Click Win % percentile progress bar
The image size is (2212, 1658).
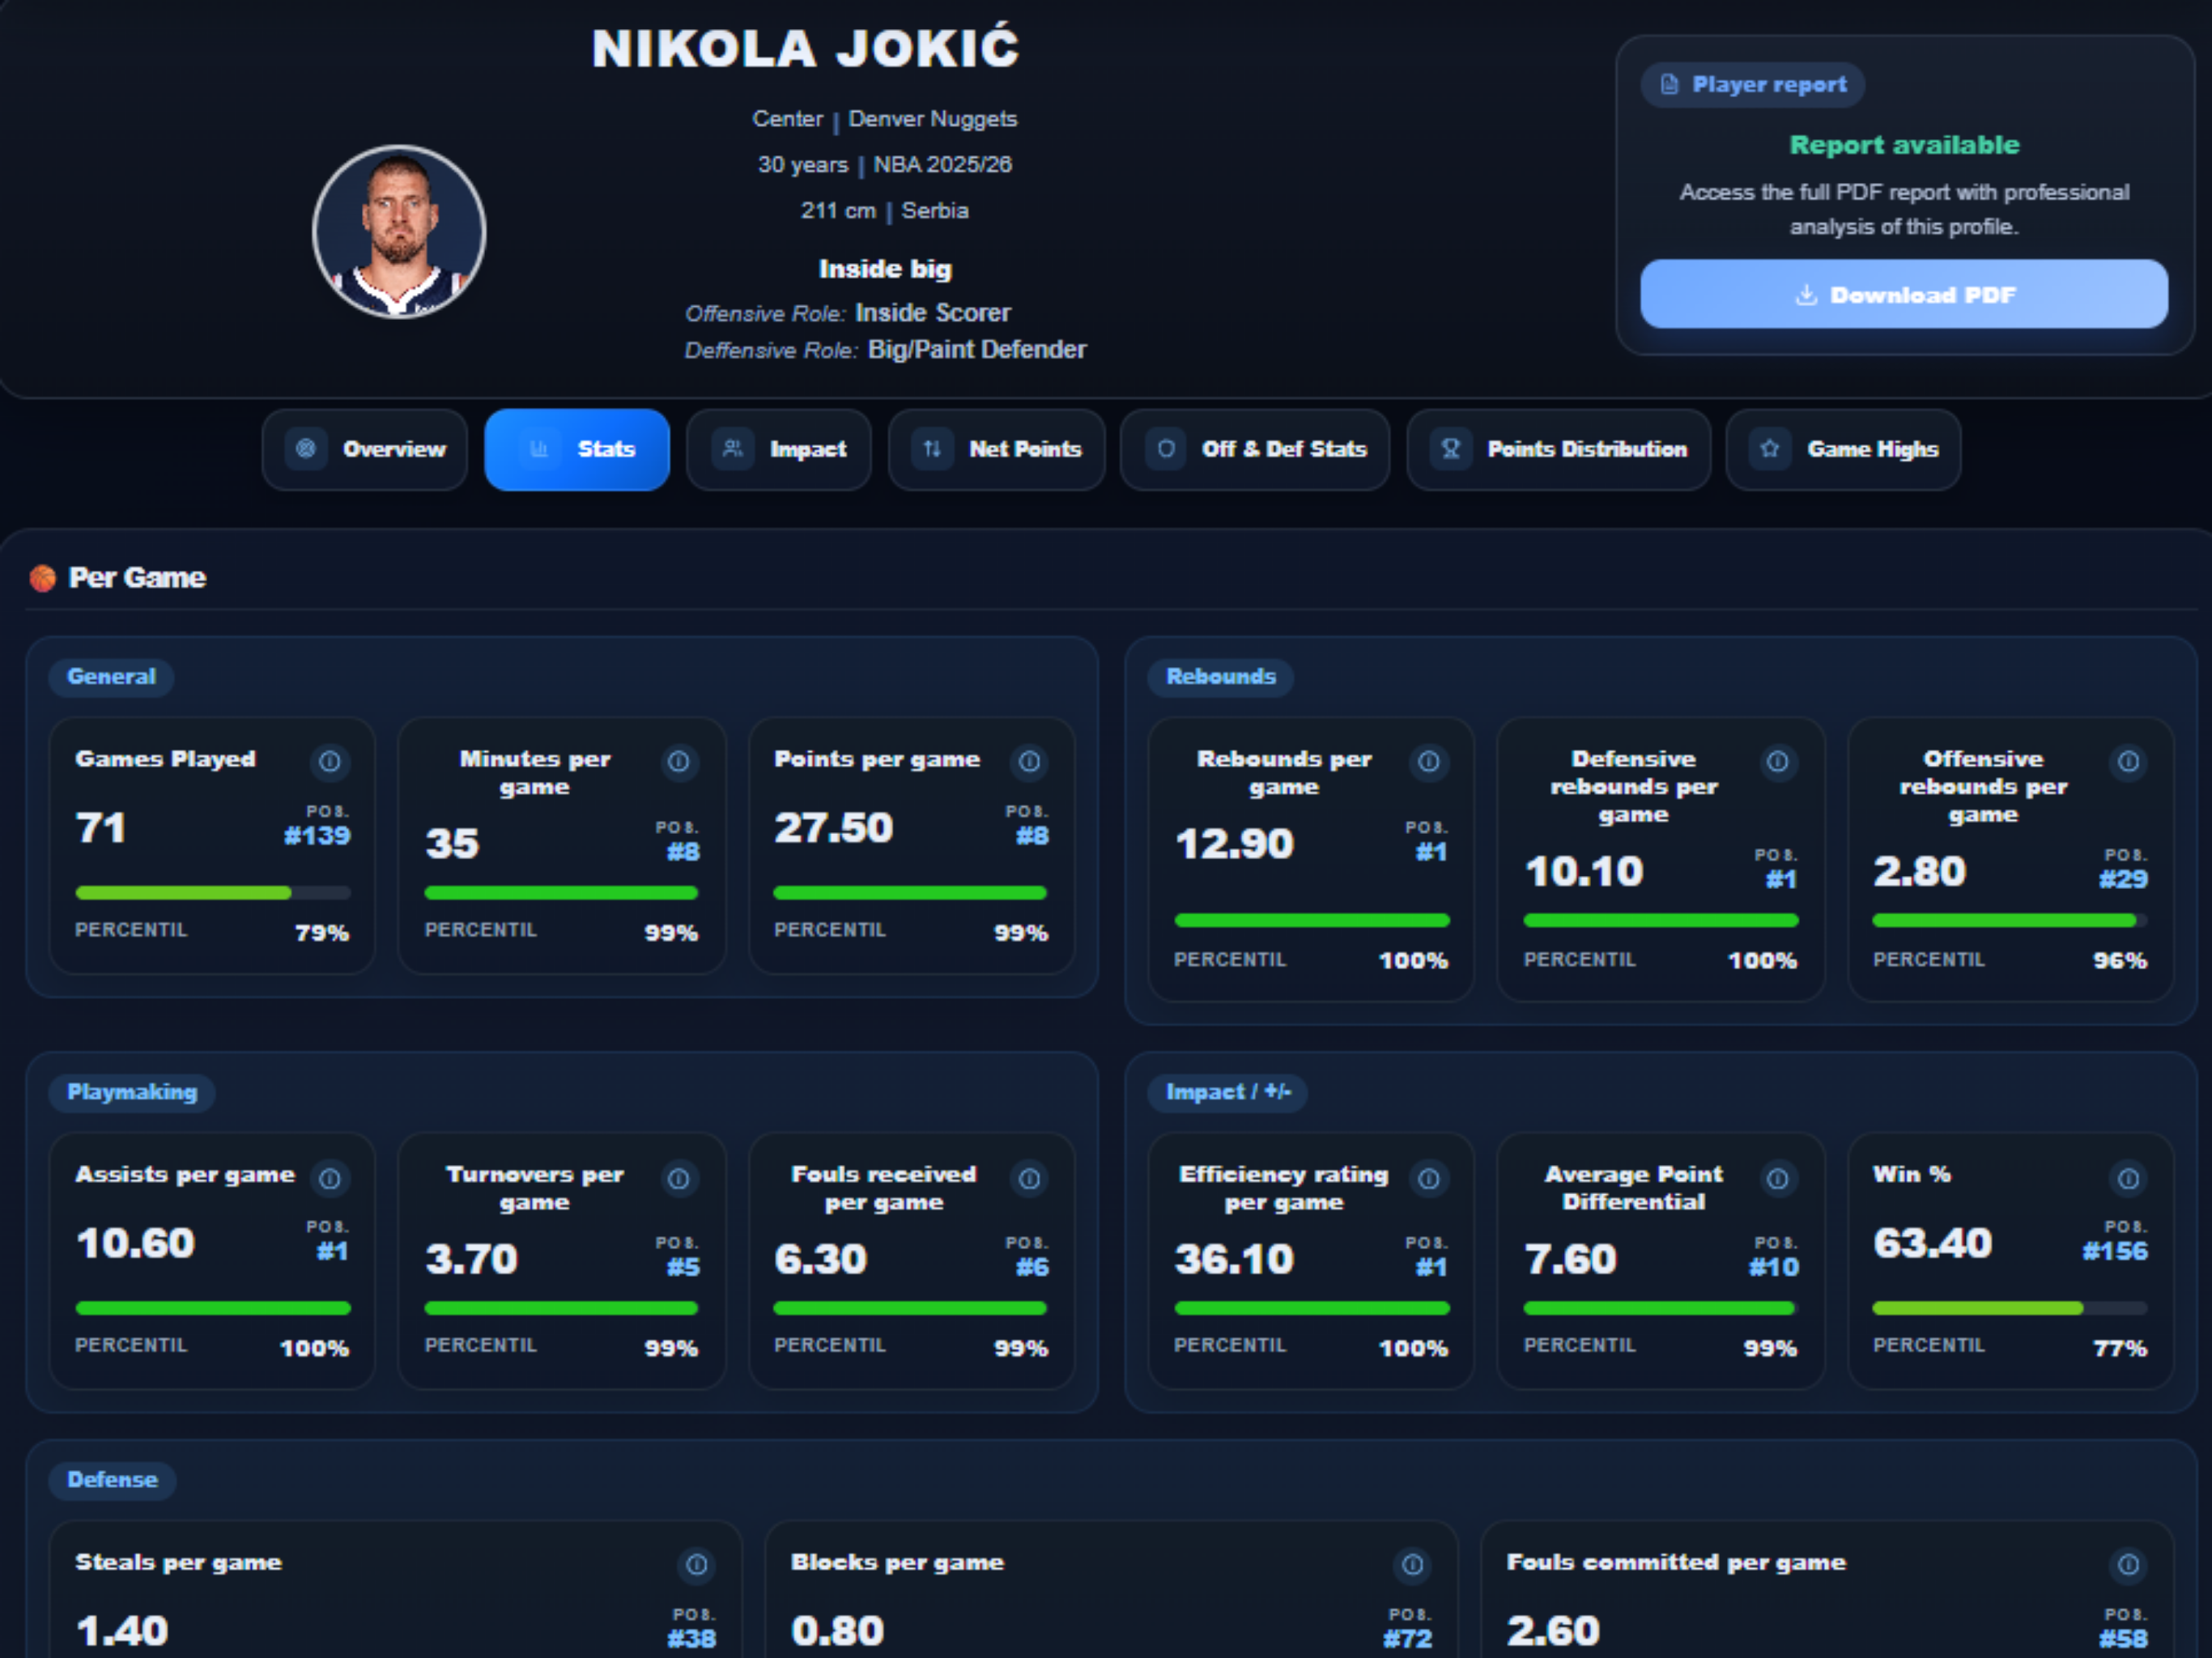click(x=2010, y=1308)
